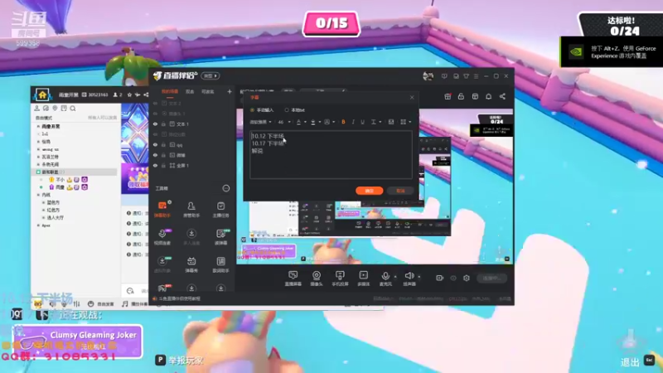Viewport: 663px width, 373px height.
Task: Apply underline formatting in the subtitle editor
Action: (x=362, y=122)
